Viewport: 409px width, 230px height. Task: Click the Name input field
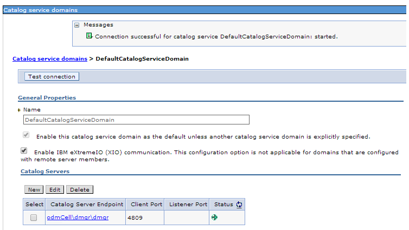point(136,120)
